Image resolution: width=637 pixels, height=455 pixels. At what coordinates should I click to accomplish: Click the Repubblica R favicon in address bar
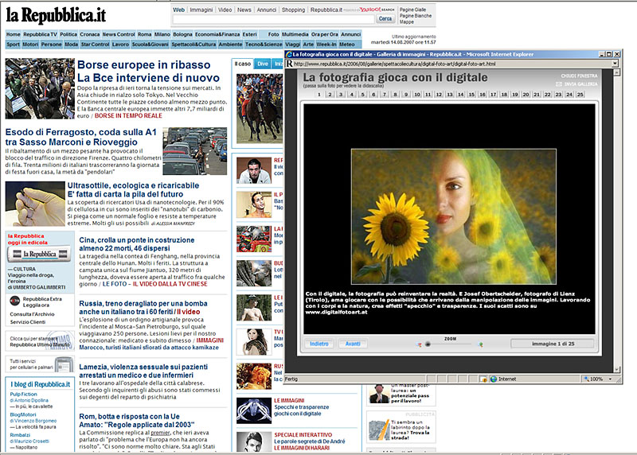(x=289, y=64)
